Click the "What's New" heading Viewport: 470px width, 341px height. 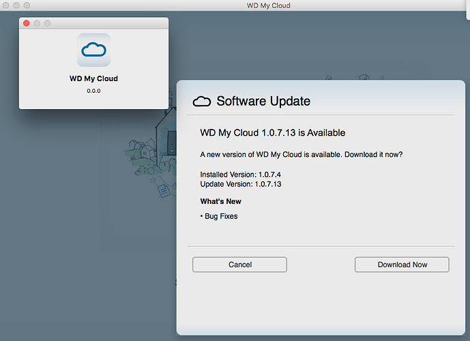coord(220,201)
